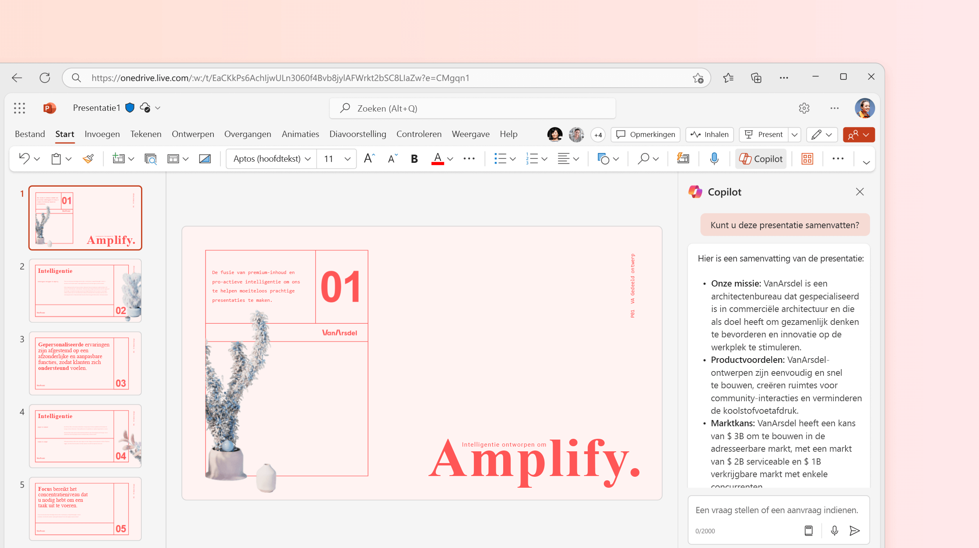
Task: Click the picture placeholder icon in ribbon
Action: point(205,159)
